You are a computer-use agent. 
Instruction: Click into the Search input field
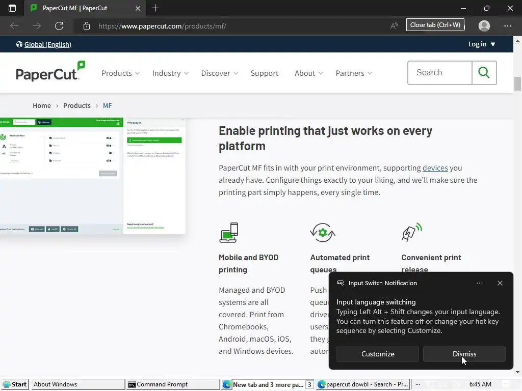tap(440, 72)
